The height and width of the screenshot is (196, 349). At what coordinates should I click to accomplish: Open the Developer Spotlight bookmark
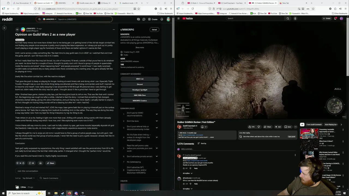pos(140,90)
